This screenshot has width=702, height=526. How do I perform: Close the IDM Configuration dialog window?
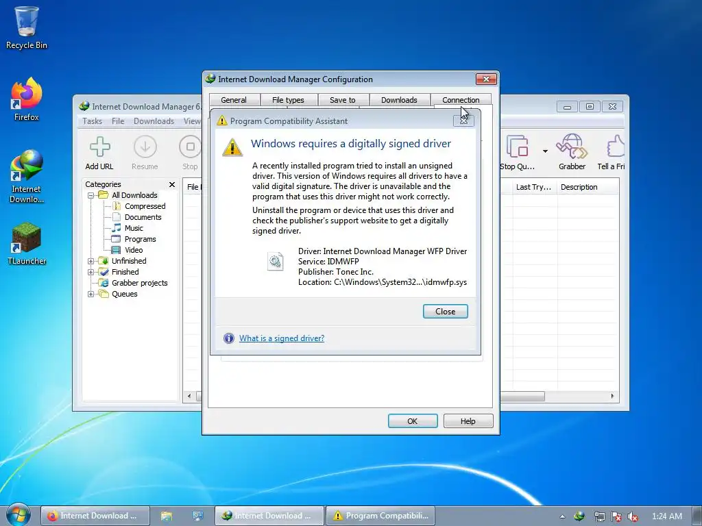[486, 79]
